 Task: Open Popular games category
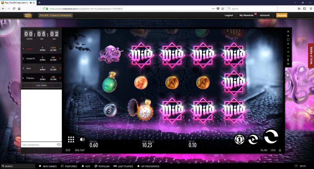(x=102, y=166)
